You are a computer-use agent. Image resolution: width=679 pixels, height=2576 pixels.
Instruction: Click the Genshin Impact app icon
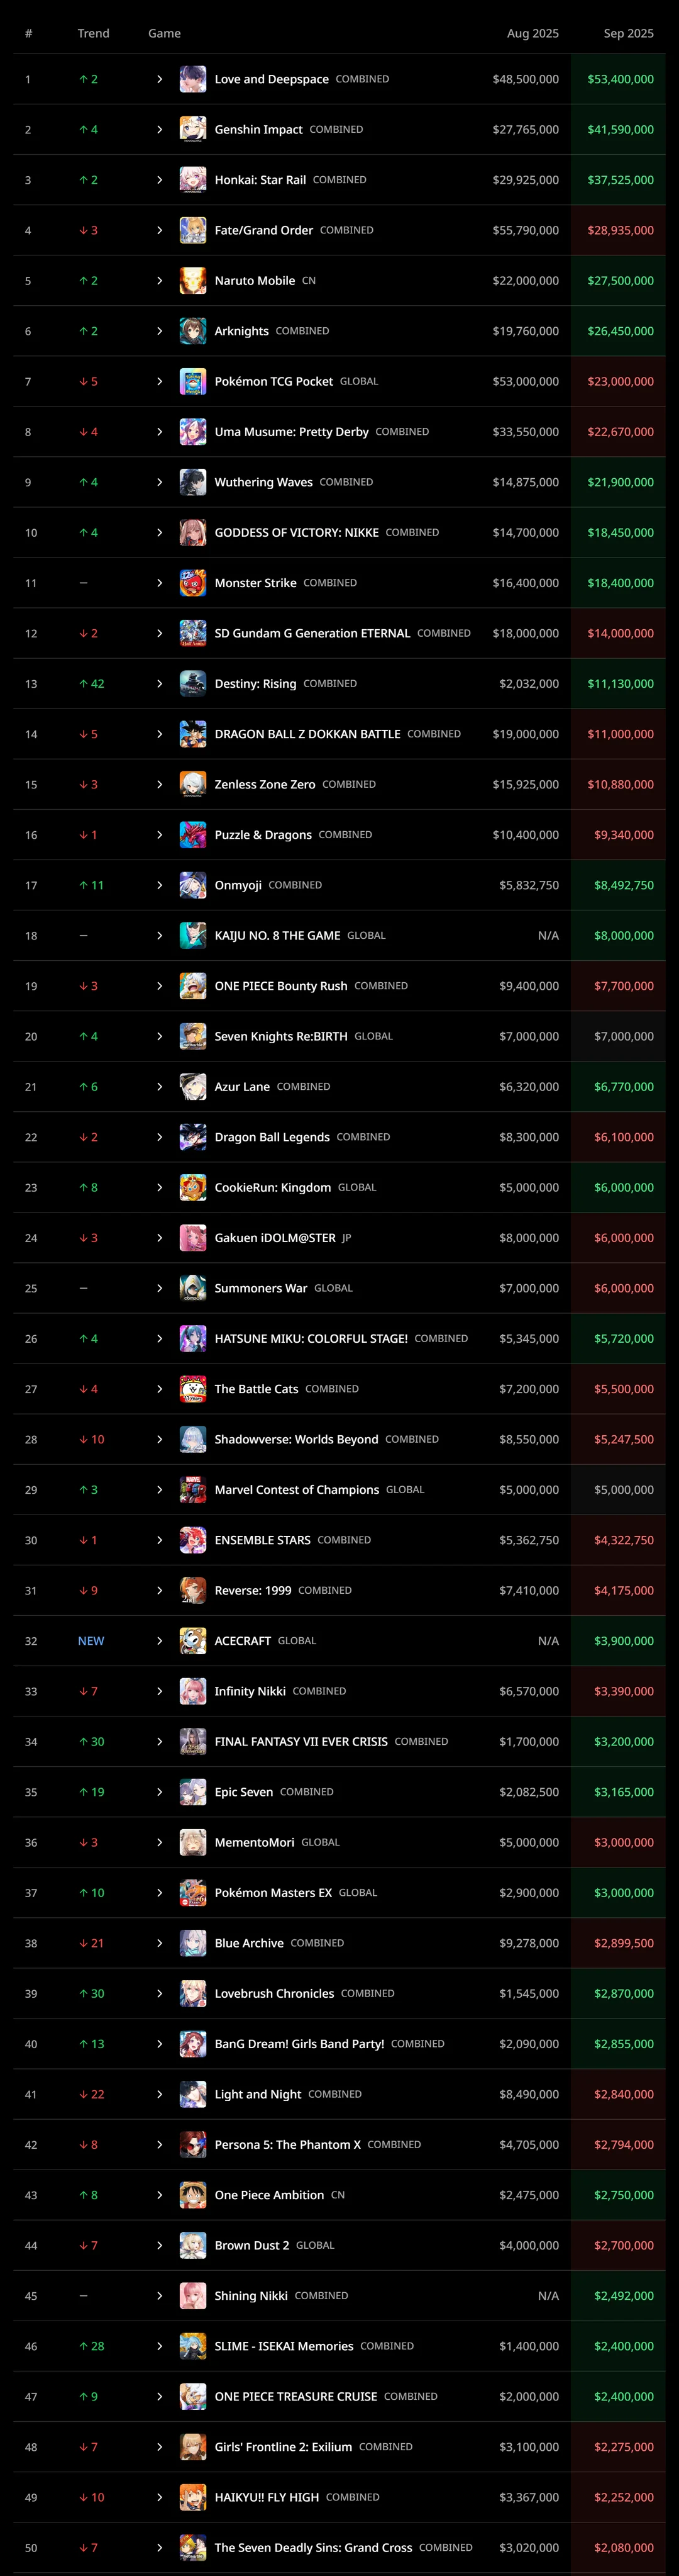pyautogui.click(x=193, y=129)
